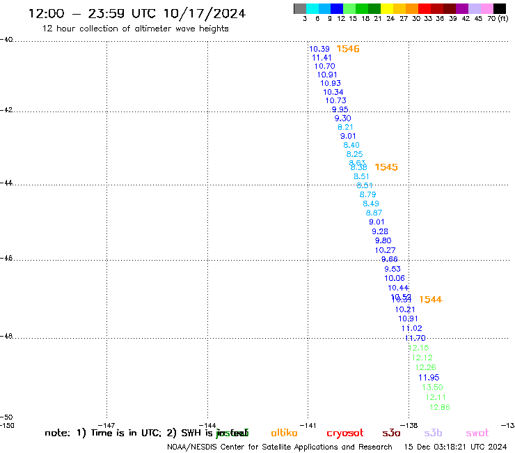
Task: Click the wave height value 8.40
Action: pos(351,145)
